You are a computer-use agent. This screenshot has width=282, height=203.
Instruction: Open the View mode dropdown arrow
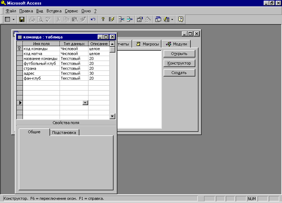click(13, 19)
